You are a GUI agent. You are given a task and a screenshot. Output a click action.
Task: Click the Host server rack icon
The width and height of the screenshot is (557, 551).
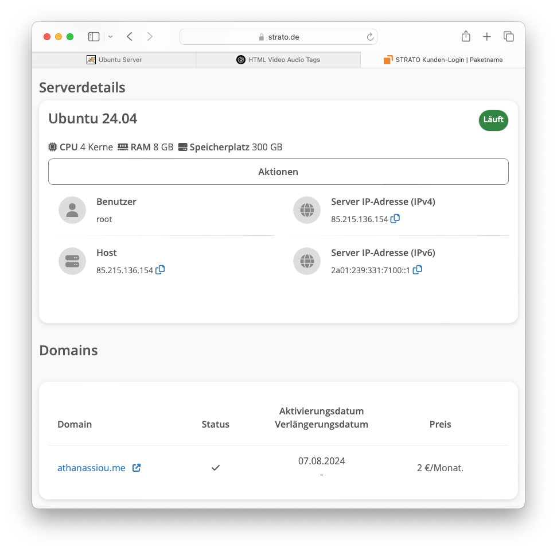click(72, 261)
